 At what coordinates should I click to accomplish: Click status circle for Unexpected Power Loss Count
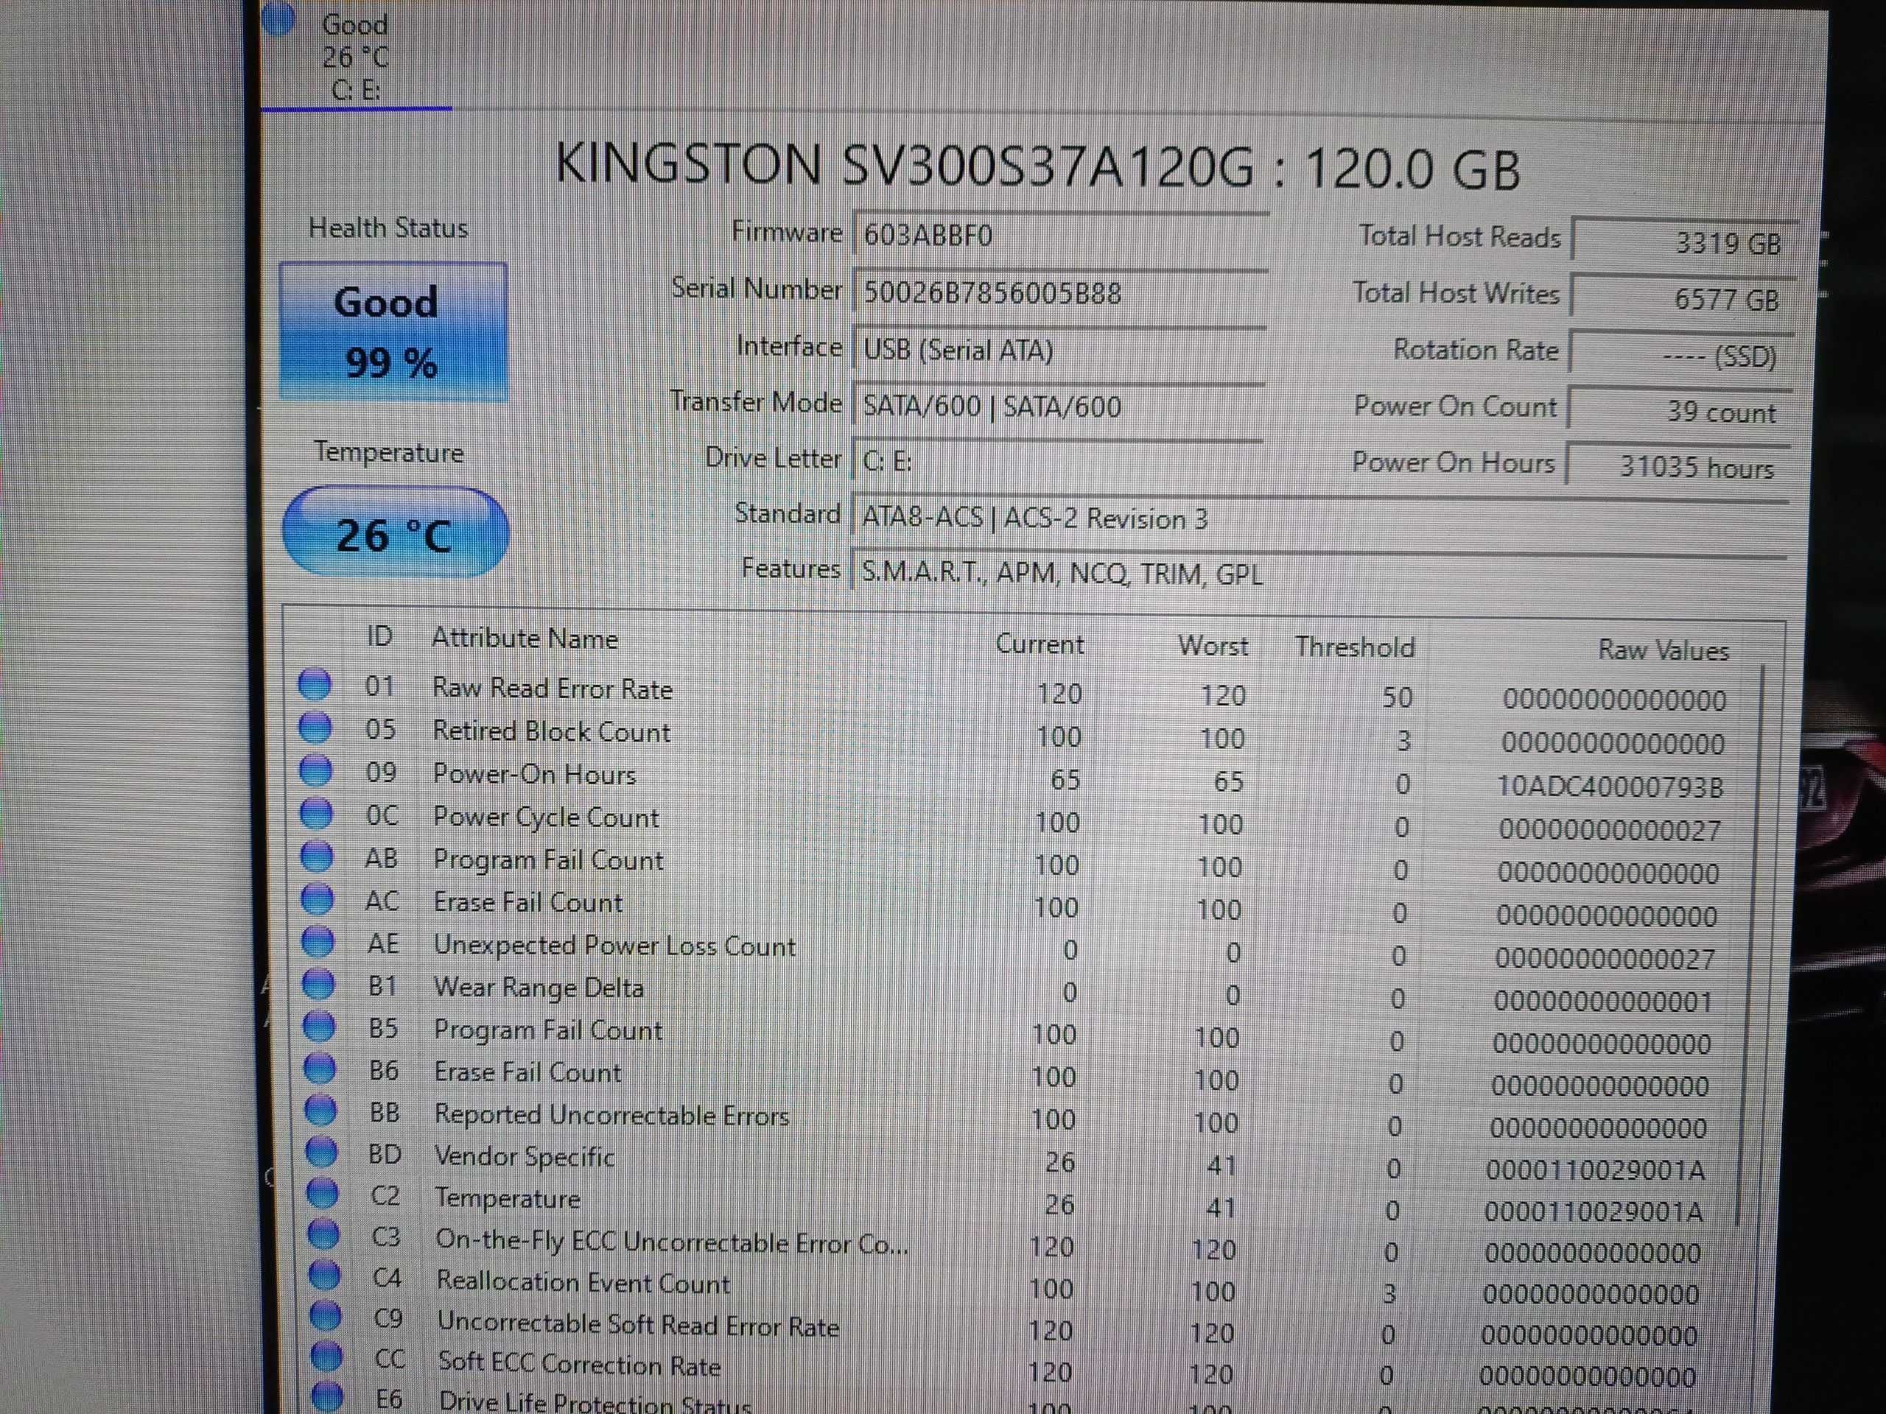click(x=319, y=941)
